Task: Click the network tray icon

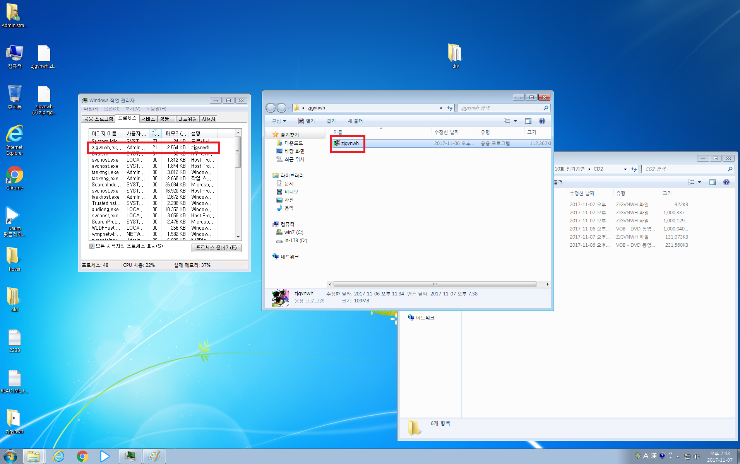Action: (687, 457)
